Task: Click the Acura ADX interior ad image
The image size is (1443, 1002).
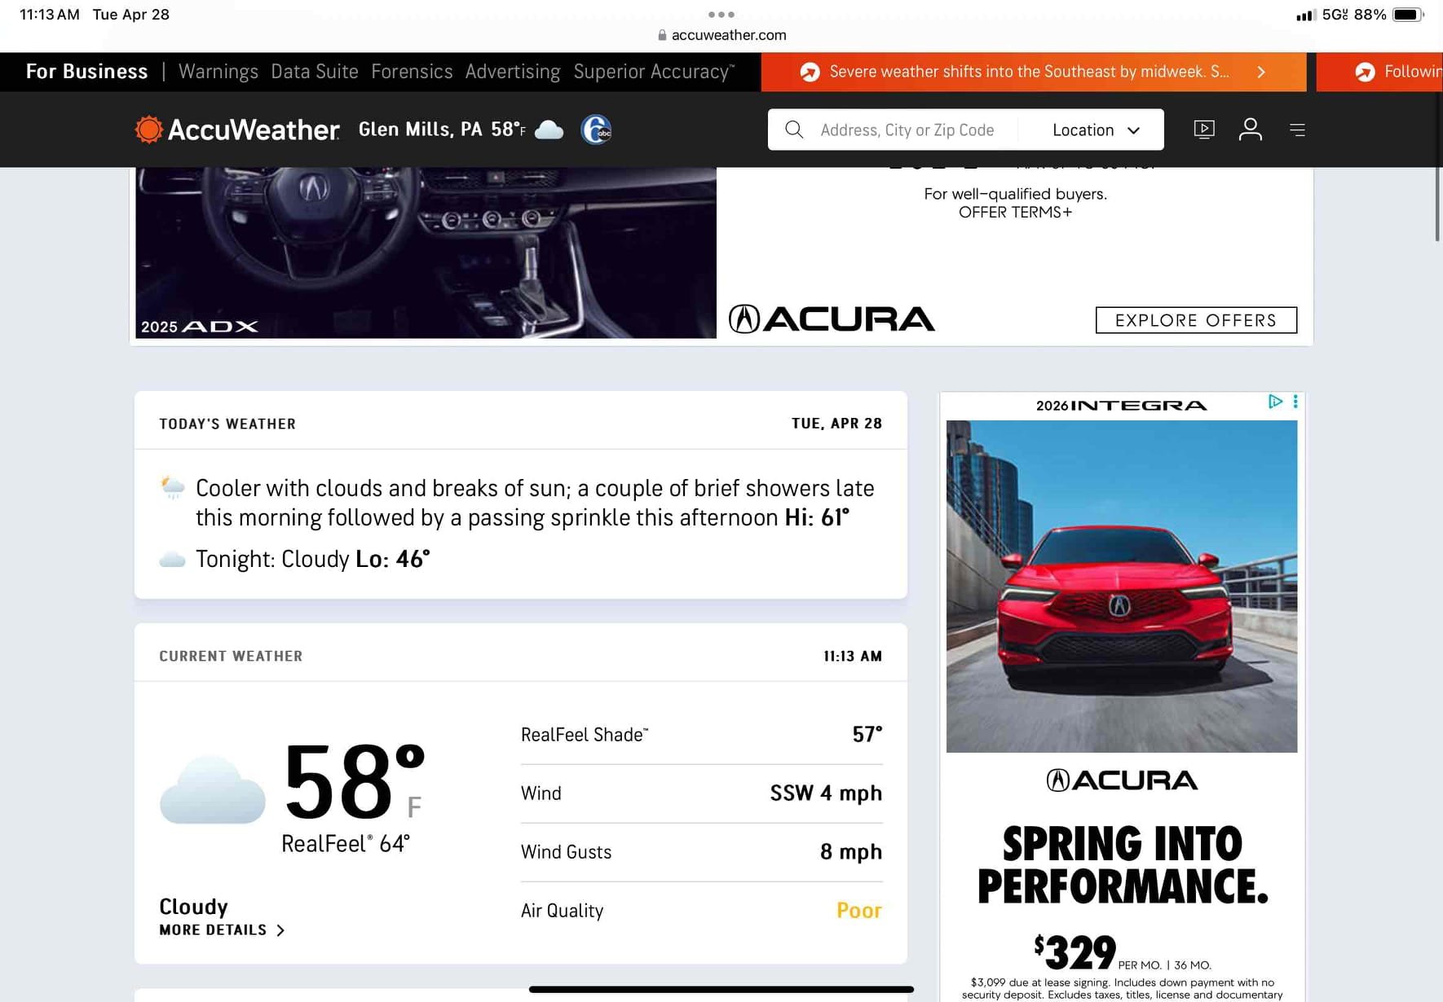Action: [x=426, y=253]
